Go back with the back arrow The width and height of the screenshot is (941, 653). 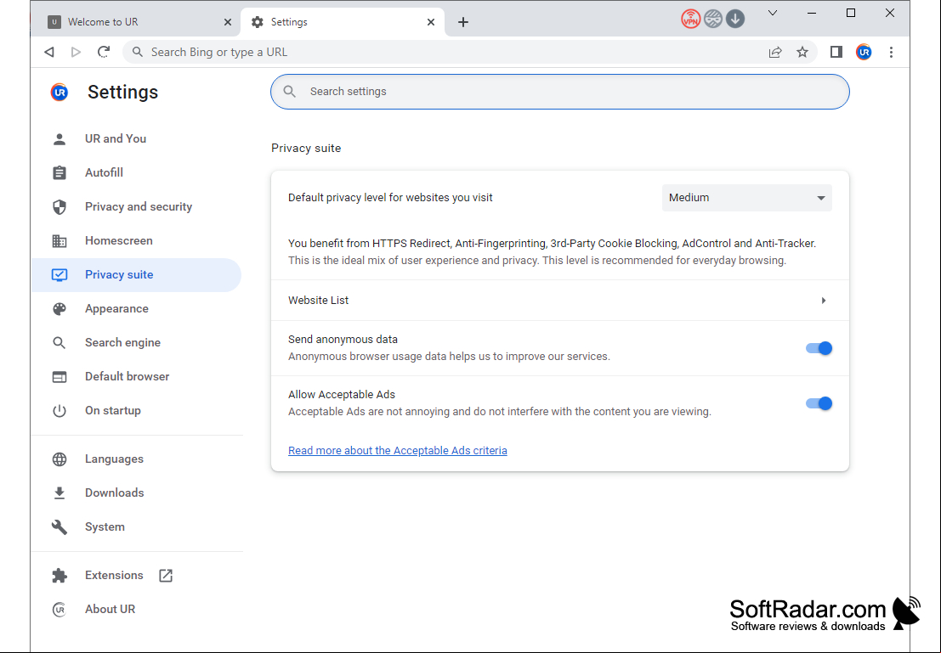49,52
